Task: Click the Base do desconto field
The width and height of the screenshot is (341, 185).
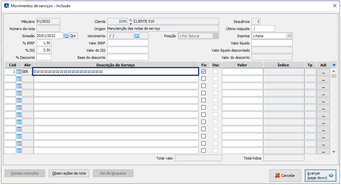Action: [128, 58]
